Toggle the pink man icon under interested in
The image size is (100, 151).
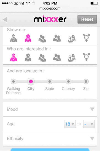point(13,58)
